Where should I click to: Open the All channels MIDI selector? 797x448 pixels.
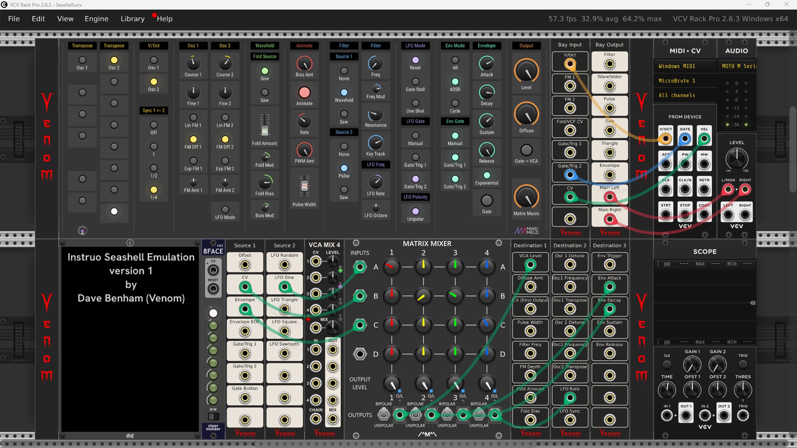click(685, 95)
